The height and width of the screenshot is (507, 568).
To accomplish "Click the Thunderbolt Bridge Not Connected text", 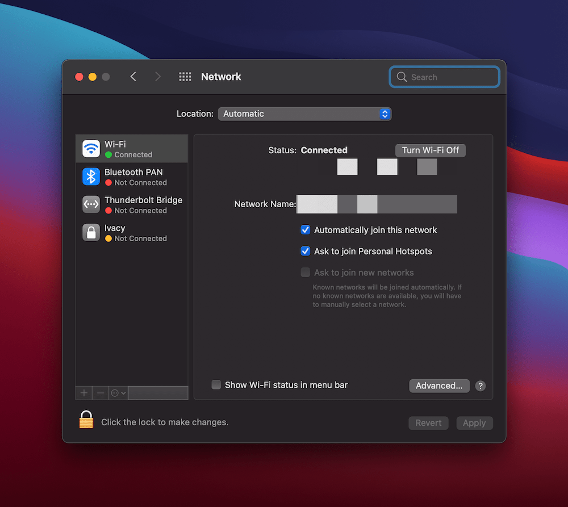I will pyautogui.click(x=140, y=211).
